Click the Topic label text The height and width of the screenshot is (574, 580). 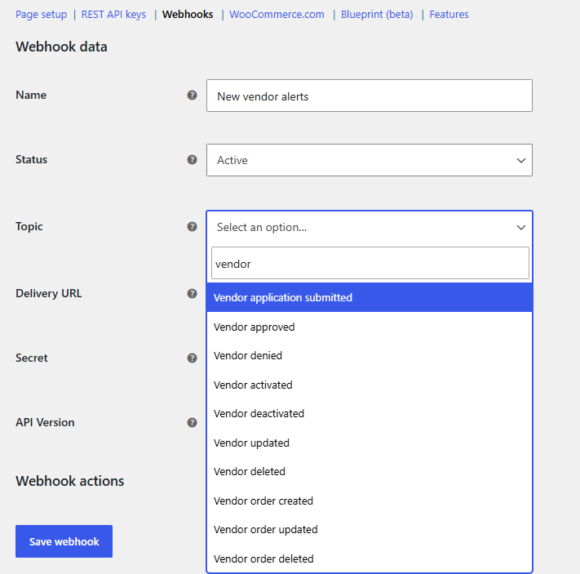(29, 226)
